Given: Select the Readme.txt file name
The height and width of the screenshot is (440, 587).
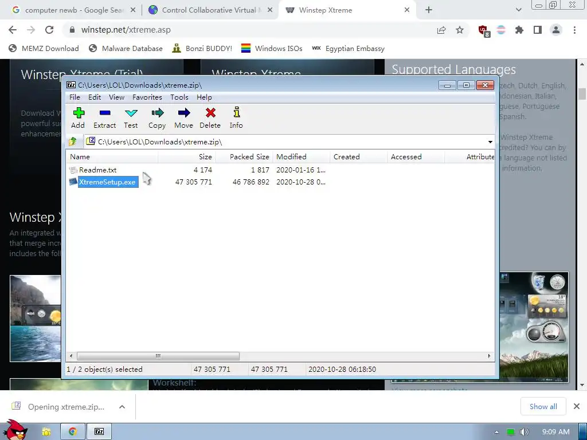Looking at the screenshot, I should pyautogui.click(x=97, y=170).
